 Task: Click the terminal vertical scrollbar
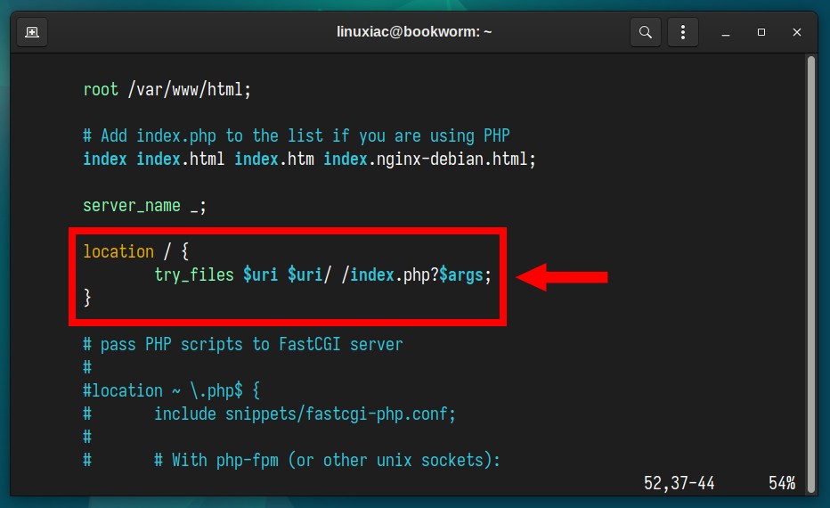811,274
